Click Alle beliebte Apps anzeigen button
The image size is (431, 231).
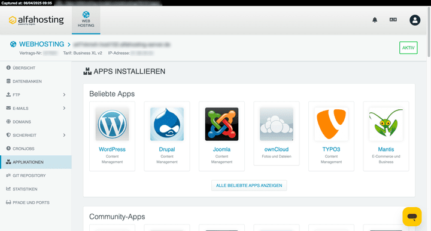249,186
